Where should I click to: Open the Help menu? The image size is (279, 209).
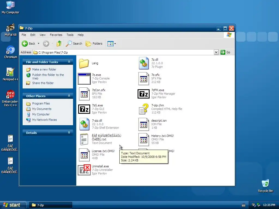[x=80, y=35]
